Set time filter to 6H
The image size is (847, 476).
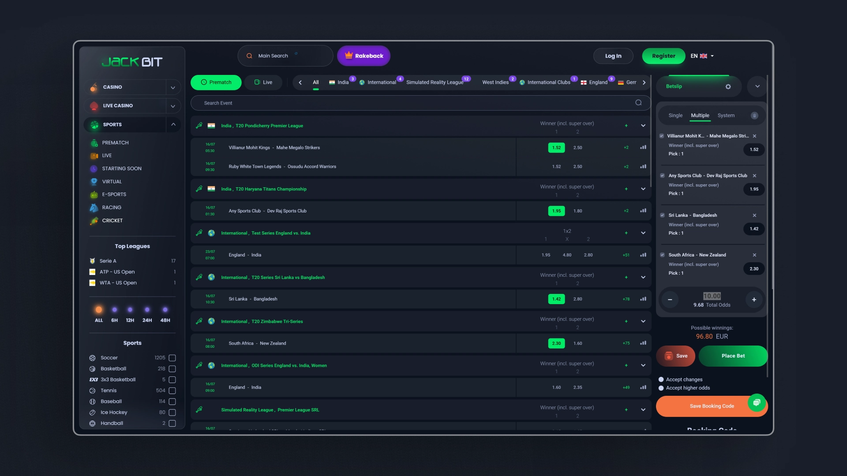pyautogui.click(x=114, y=315)
